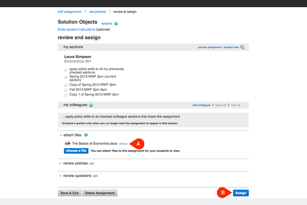Check the Fall 2013 MWF 2pm-3pm section
This screenshot has width=307, height=205.
pyautogui.click(x=65, y=90)
